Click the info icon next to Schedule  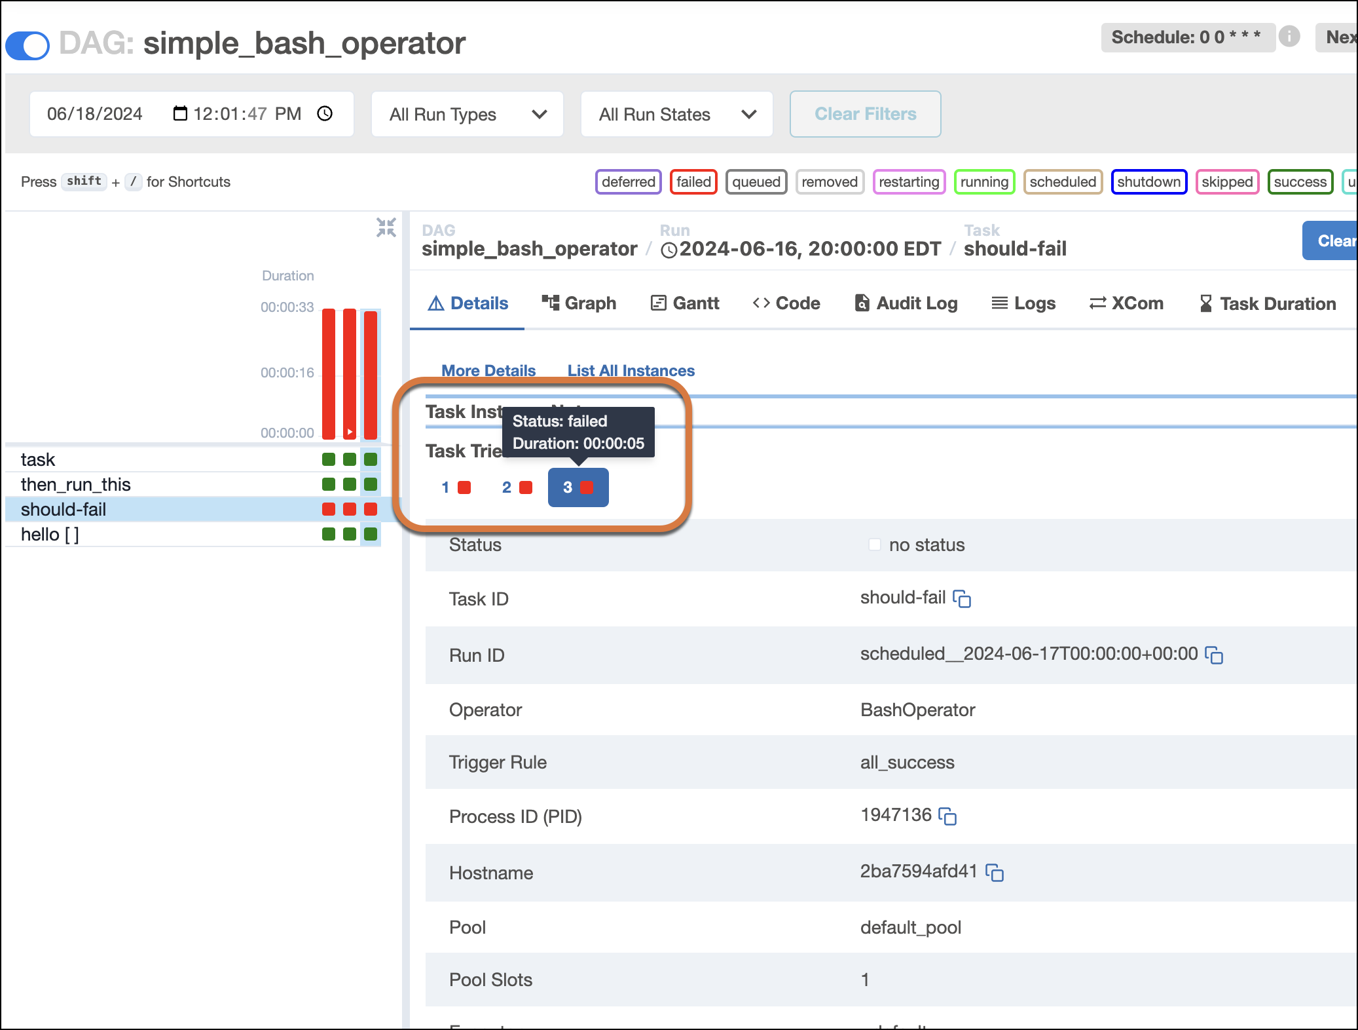(1289, 37)
